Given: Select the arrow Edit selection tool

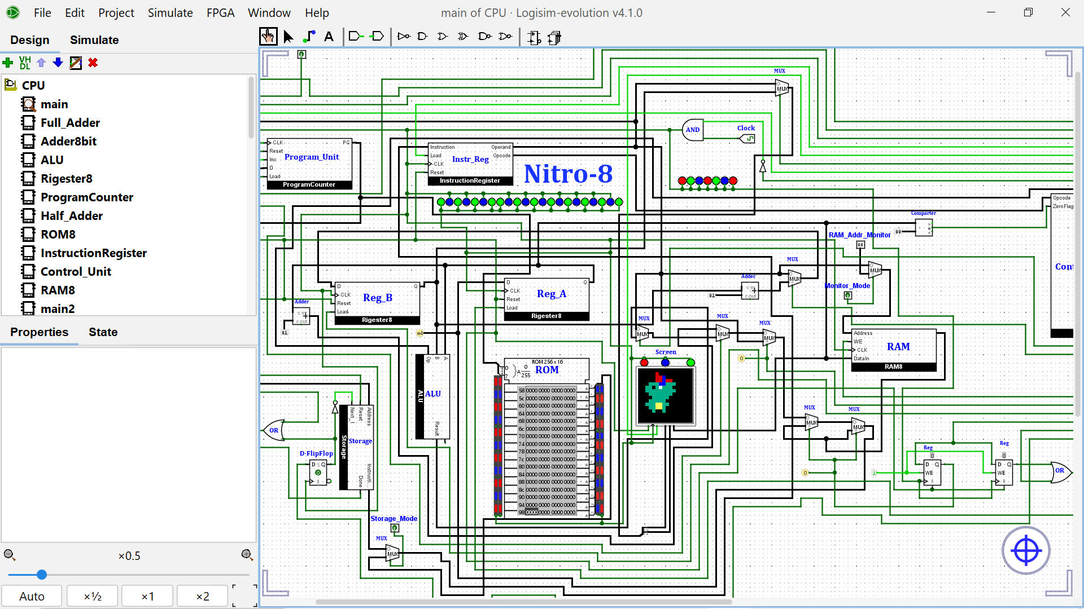Looking at the screenshot, I should tap(289, 37).
